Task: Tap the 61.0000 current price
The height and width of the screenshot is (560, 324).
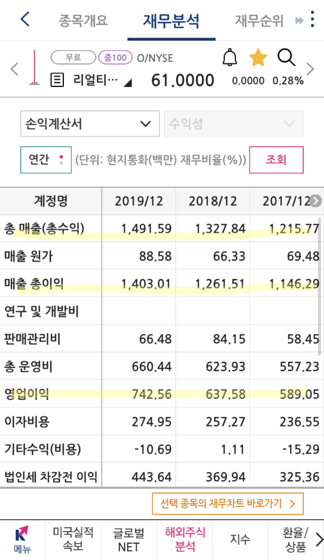Action: point(183,80)
